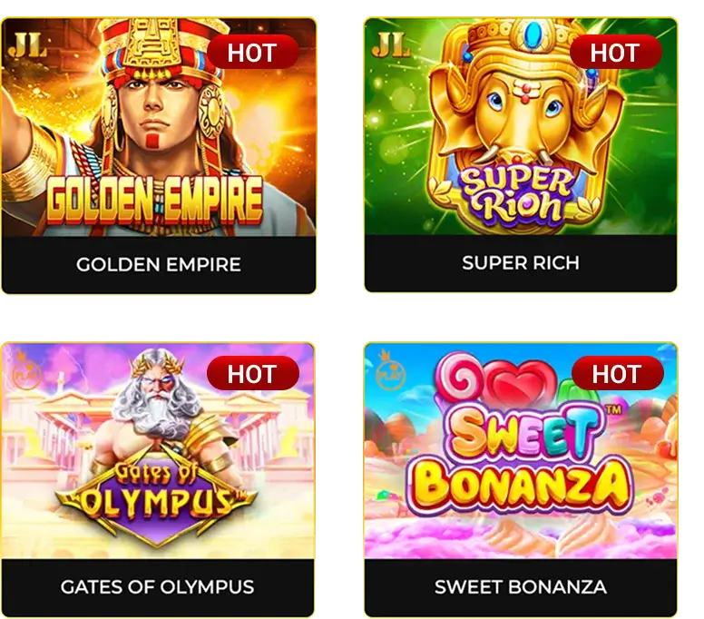Image resolution: width=704 pixels, height=619 pixels.
Task: Click the Golden Empire artwork logo text
Action: click(155, 200)
